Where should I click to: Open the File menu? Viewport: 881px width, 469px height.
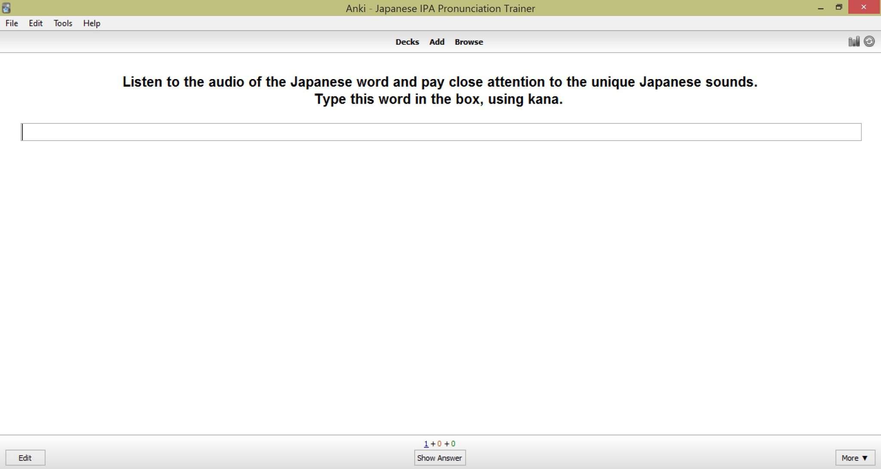pyautogui.click(x=11, y=23)
